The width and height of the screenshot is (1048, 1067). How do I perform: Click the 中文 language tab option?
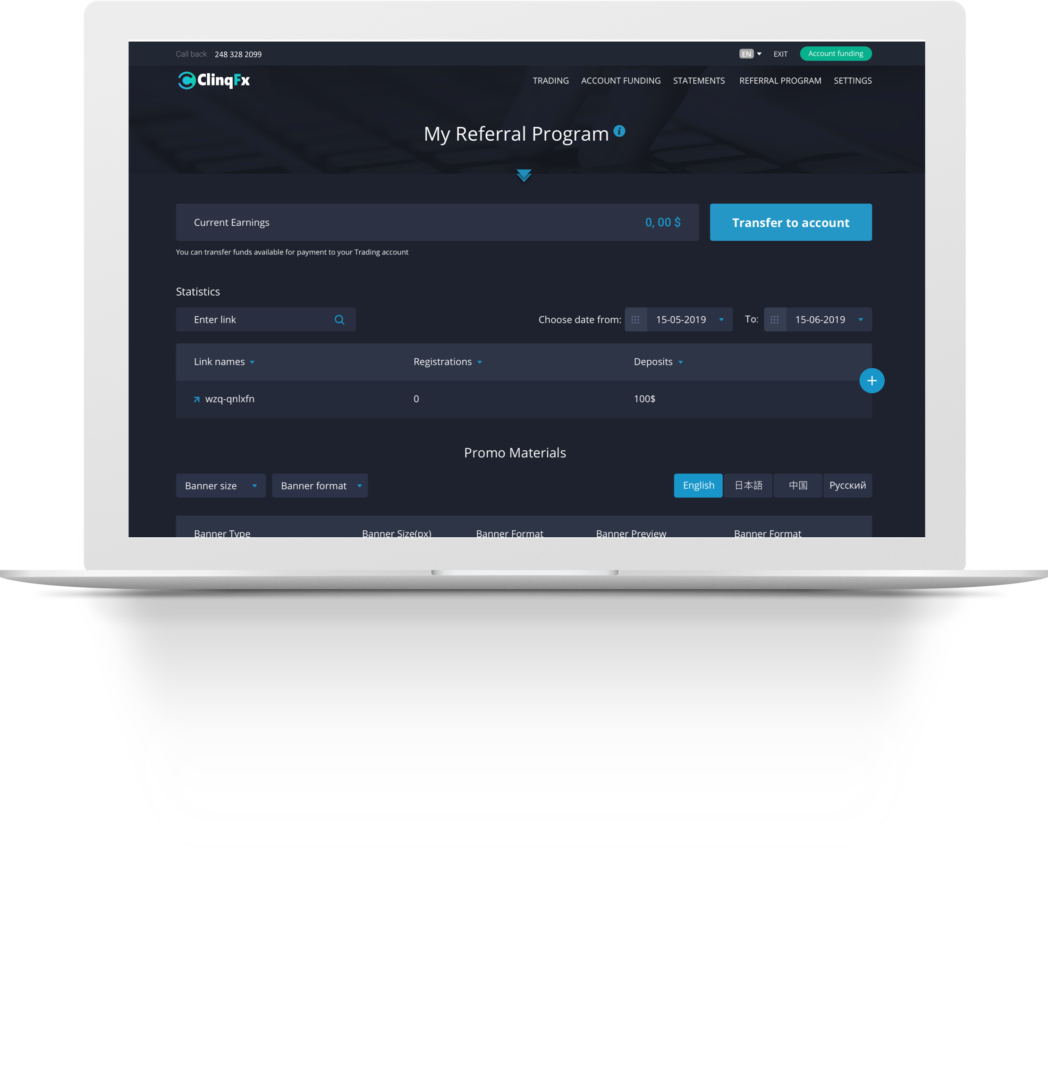(x=797, y=485)
